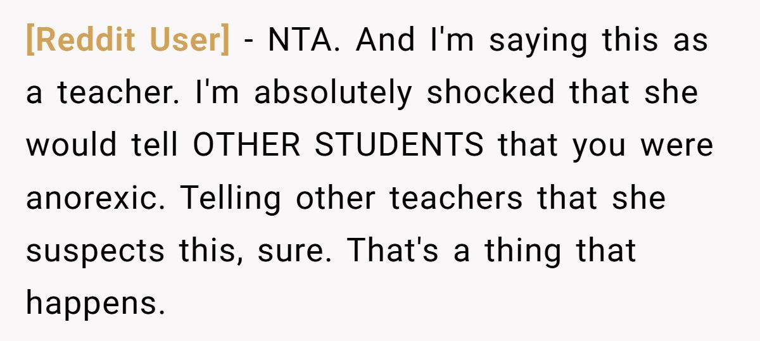Viewport: 760px width, 341px height.
Task: Click the word "Telling"
Action: pos(231,199)
